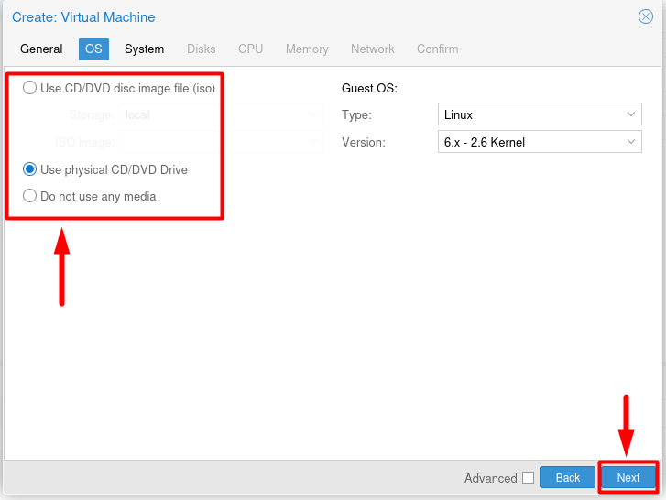Go to the Disks tab
This screenshot has width=666, height=500.
(202, 49)
